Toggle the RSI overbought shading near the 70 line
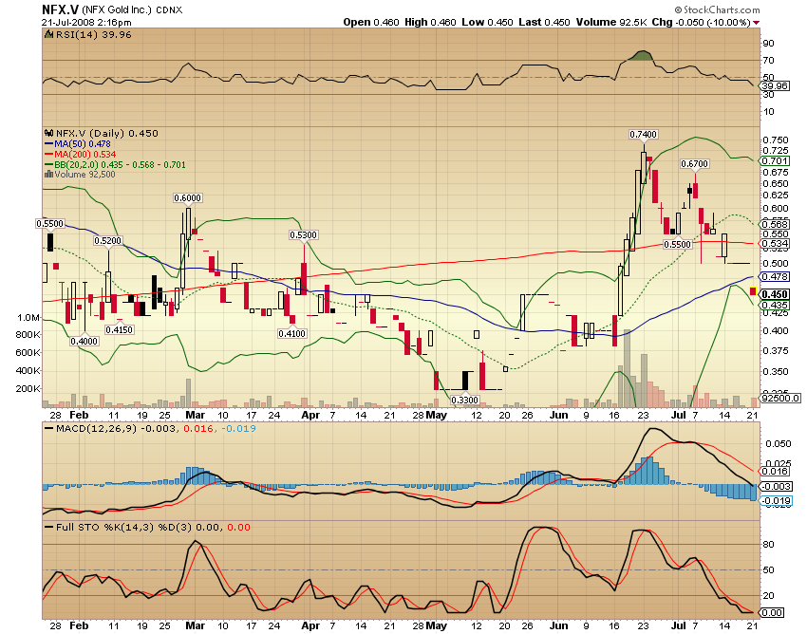 (640, 57)
